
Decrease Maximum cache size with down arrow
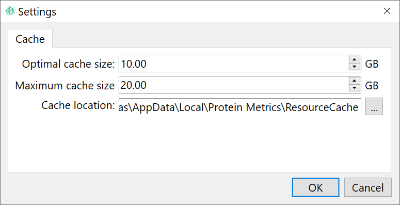pos(354,88)
